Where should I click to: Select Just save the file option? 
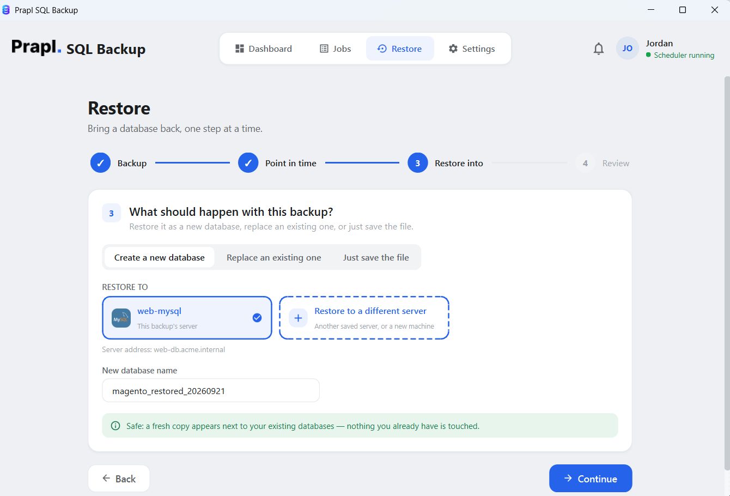coord(376,257)
